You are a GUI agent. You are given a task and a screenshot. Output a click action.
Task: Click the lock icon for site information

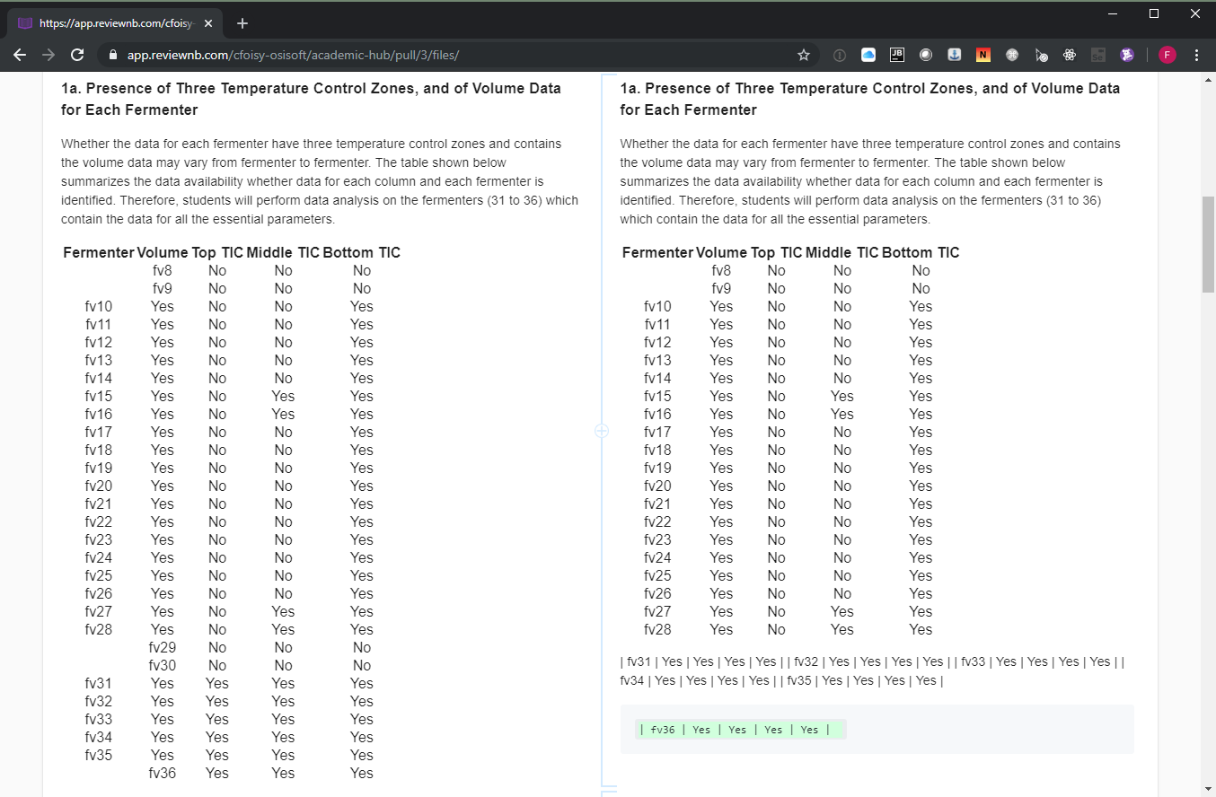coord(113,55)
